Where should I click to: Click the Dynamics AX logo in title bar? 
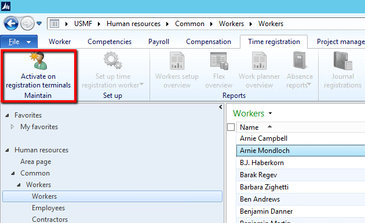[6, 6]
